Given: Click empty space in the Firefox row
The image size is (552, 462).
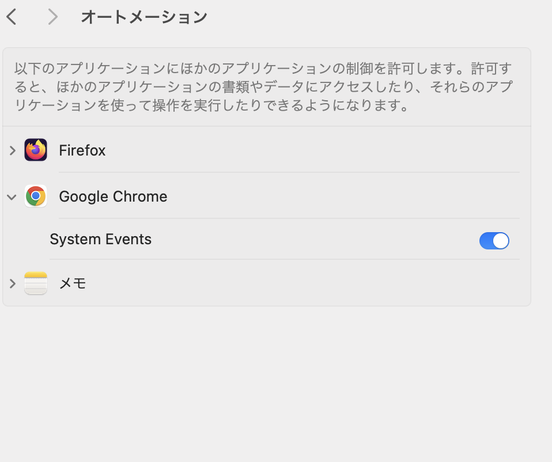Looking at the screenshot, I should click(313, 150).
